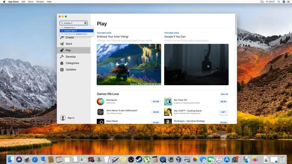Buy Mutropolis with the $17.99 button
The image size is (292, 164).
point(156,102)
